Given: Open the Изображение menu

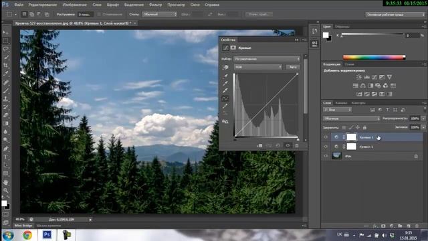Looking at the screenshot, I should point(74,5).
